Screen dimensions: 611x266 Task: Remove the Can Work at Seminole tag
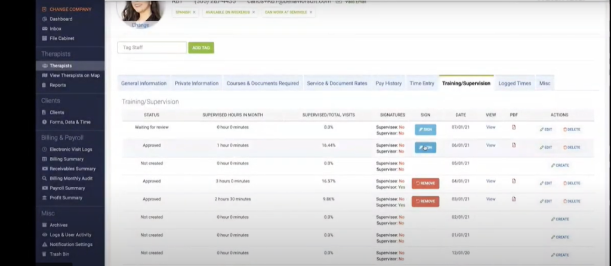click(x=310, y=12)
